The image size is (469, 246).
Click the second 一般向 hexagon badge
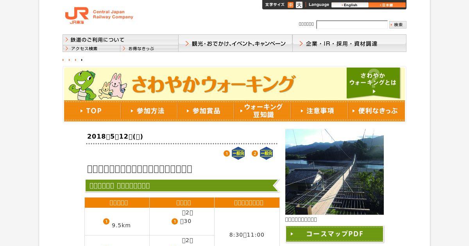[x=267, y=153]
